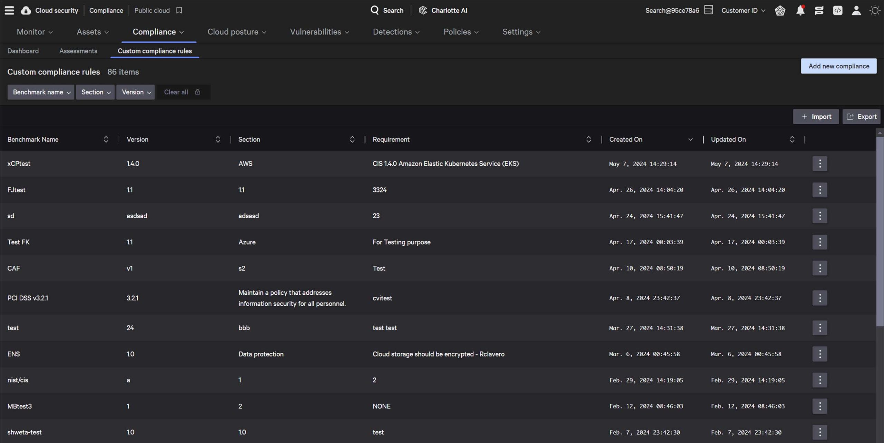Click the vertical scrollbar thumb
This screenshot has height=443, width=884.
pyautogui.click(x=880, y=232)
